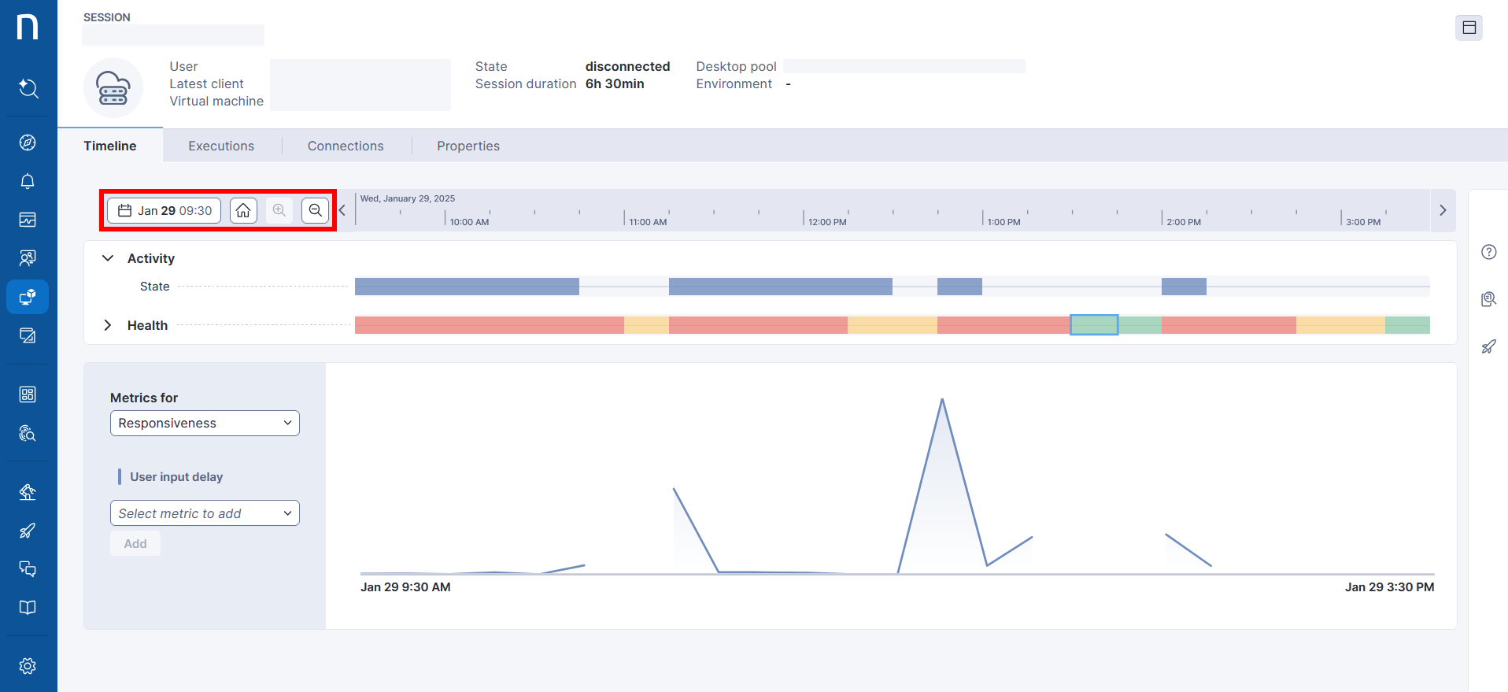Open the help question mark icon
This screenshot has height=692, width=1508.
click(1488, 252)
